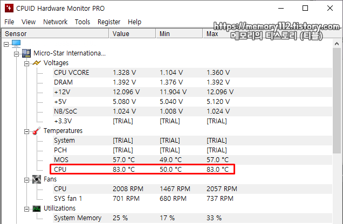Select the PCH temperature row
Image resolution: width=343 pixels, height=224 pixels.
(193, 150)
